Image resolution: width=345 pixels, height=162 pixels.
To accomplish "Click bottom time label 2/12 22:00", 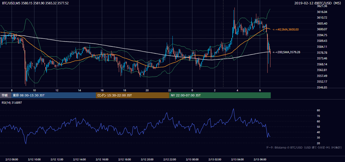I will 170,160.
